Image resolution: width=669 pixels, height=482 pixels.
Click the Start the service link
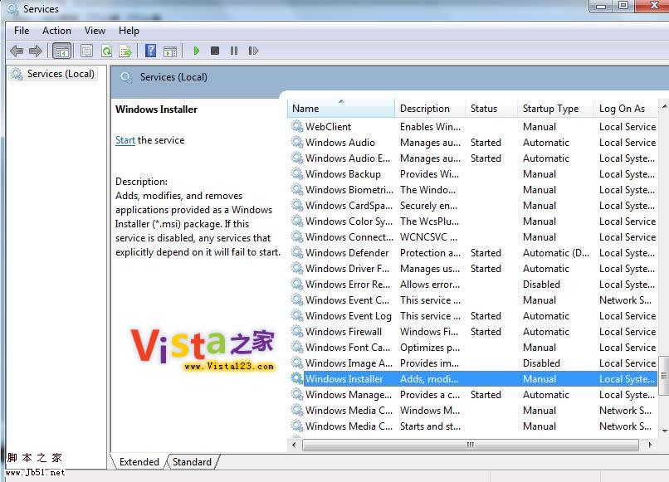[125, 140]
